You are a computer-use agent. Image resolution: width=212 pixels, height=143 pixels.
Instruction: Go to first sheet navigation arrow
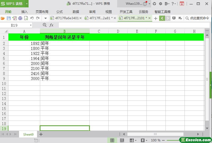point(3,134)
